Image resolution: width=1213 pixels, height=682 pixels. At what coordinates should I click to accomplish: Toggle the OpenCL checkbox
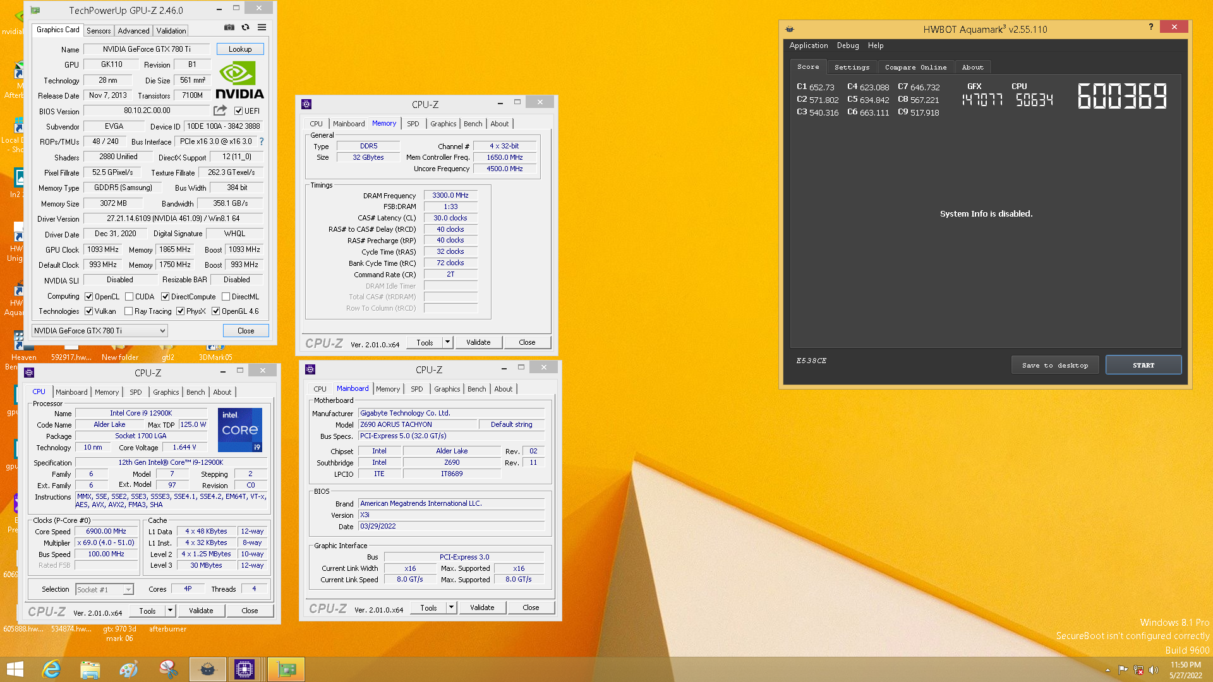point(89,297)
